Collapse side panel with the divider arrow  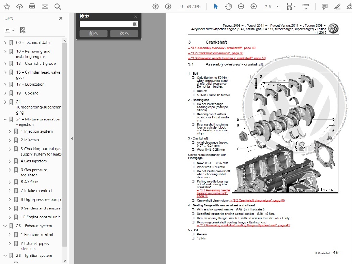(72, 138)
